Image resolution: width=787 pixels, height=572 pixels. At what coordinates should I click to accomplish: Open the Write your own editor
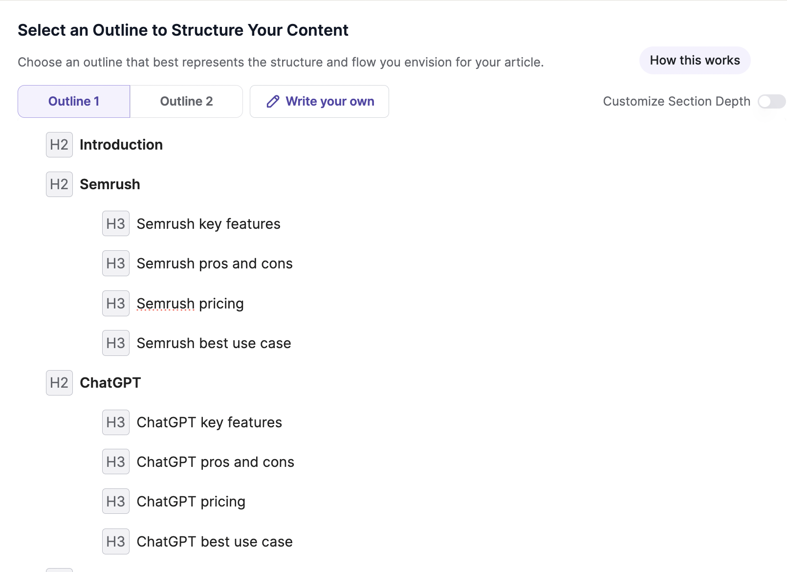pyautogui.click(x=319, y=101)
